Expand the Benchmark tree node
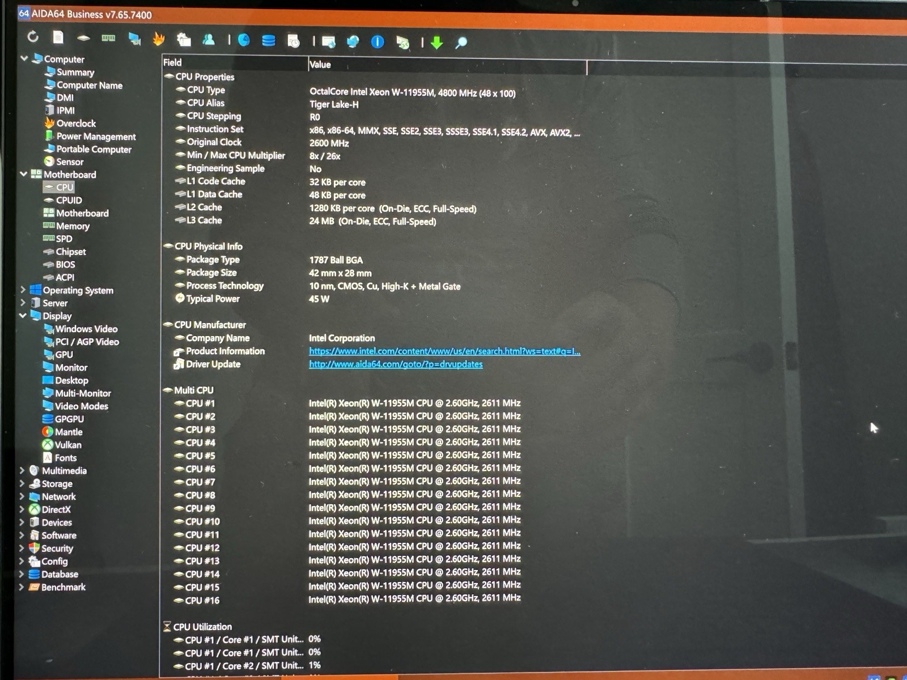This screenshot has height=680, width=907. coord(22,587)
